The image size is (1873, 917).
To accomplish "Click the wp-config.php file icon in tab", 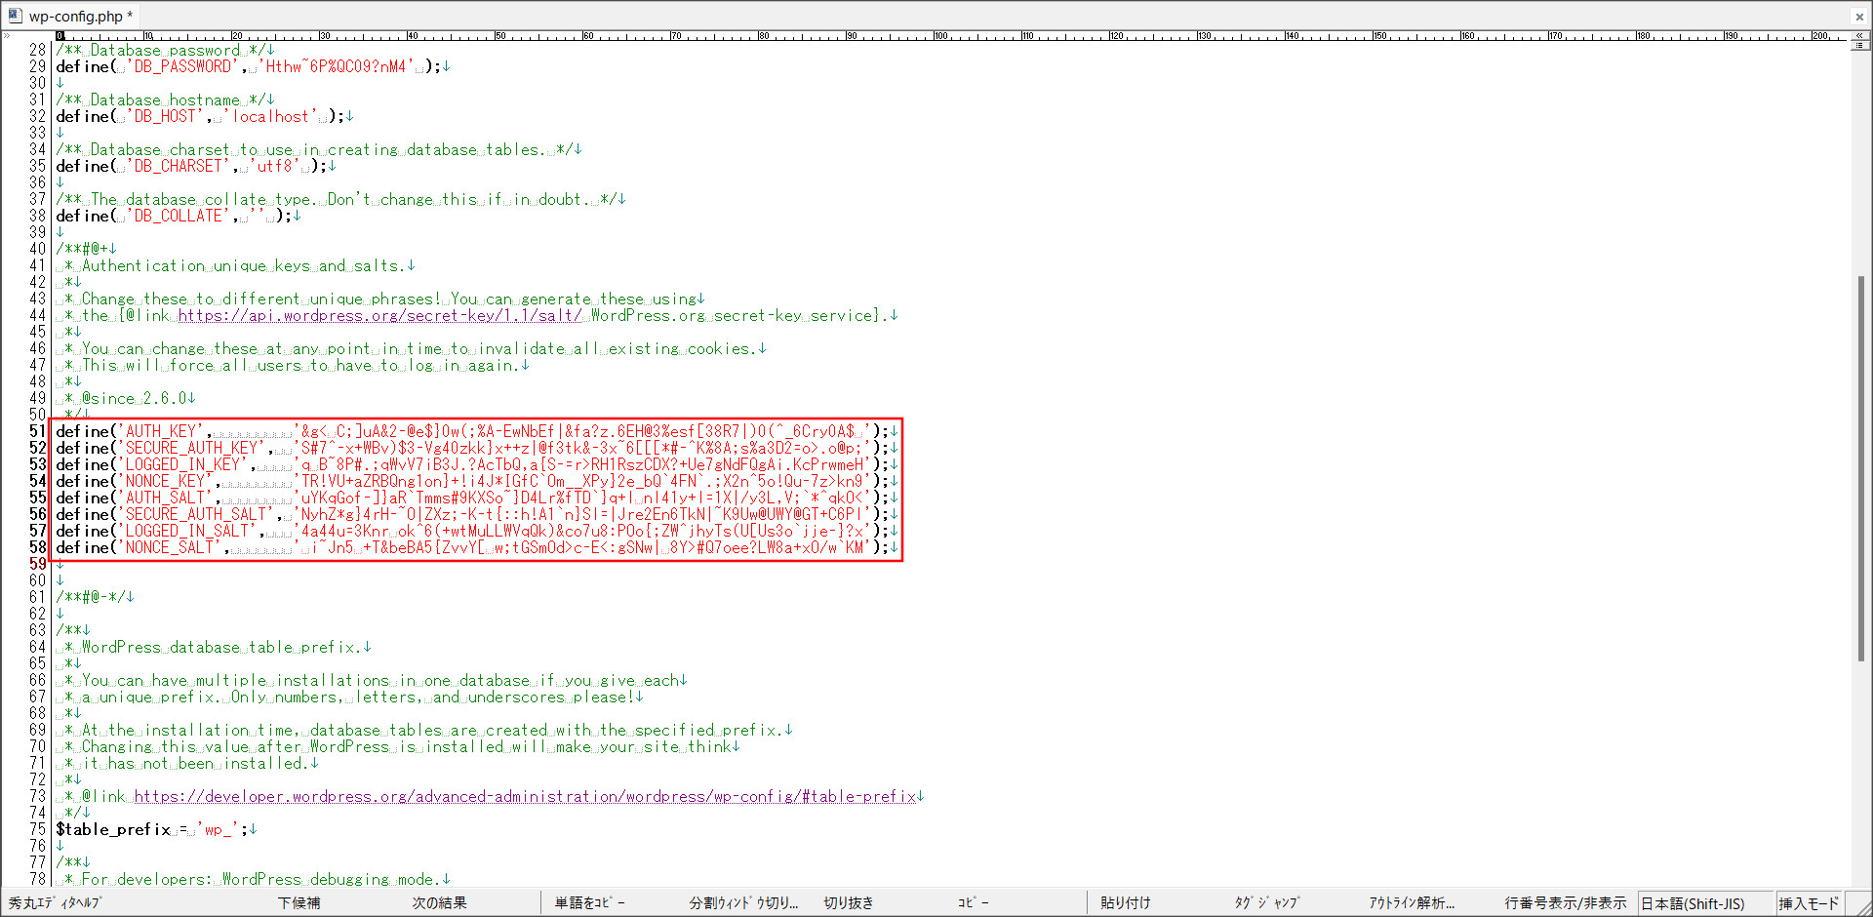I will (x=15, y=16).
